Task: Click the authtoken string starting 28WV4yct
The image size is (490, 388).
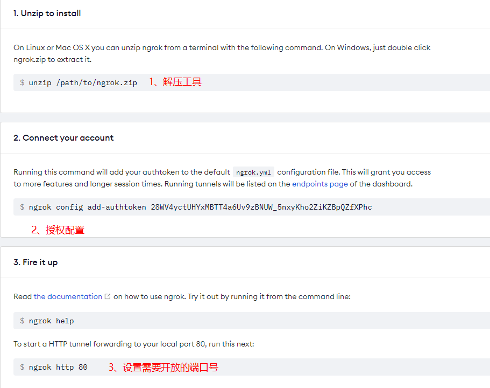Action: click(x=261, y=207)
